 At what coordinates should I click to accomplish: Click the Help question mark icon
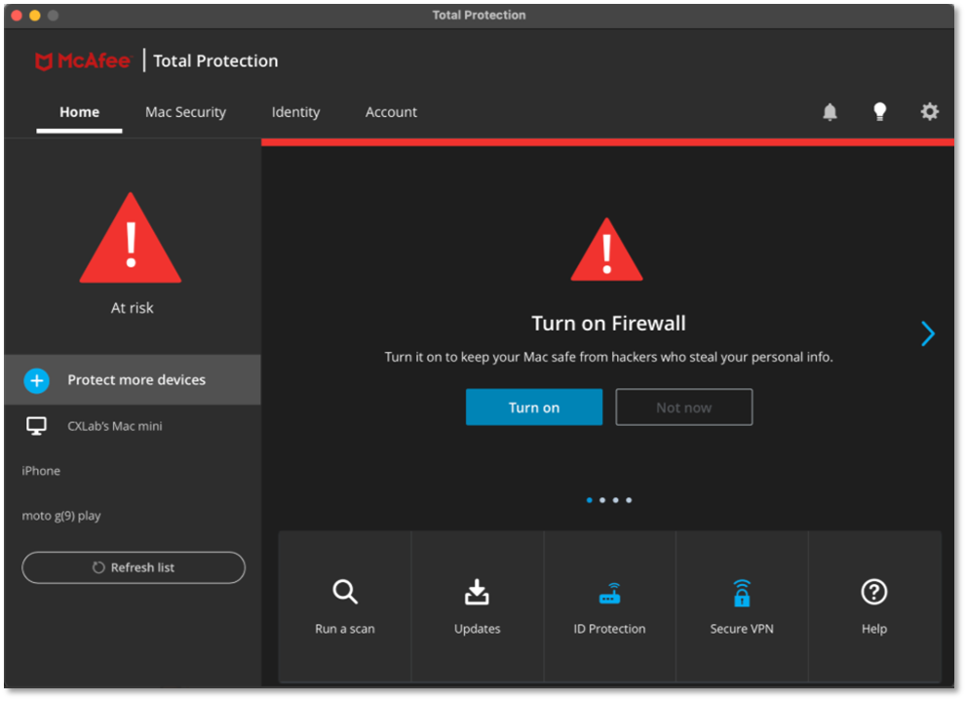coord(873,592)
